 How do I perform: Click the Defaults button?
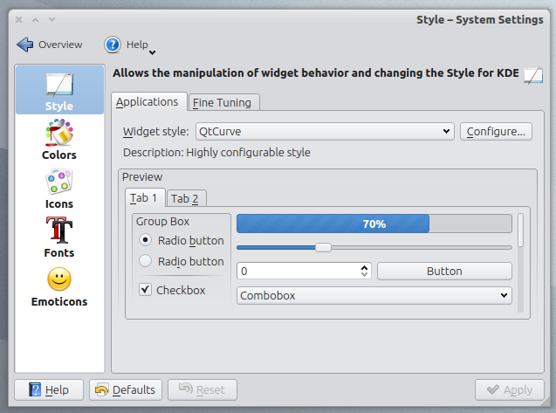coord(126,390)
